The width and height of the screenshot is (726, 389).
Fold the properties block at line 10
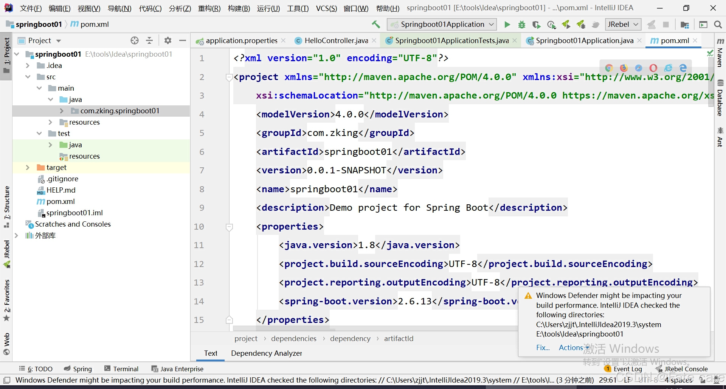pyautogui.click(x=229, y=227)
